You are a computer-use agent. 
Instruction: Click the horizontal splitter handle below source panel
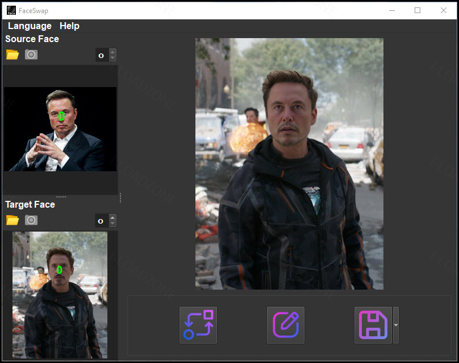pos(61,197)
